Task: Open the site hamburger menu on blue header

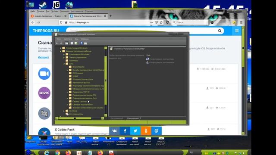Action: [x=237, y=31]
